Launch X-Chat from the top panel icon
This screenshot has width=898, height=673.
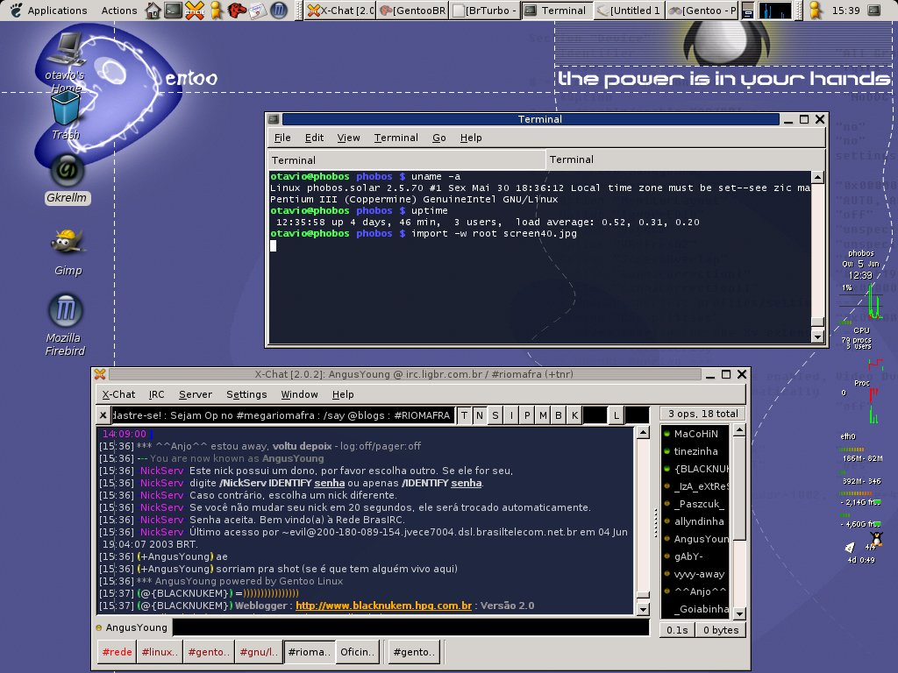195,11
